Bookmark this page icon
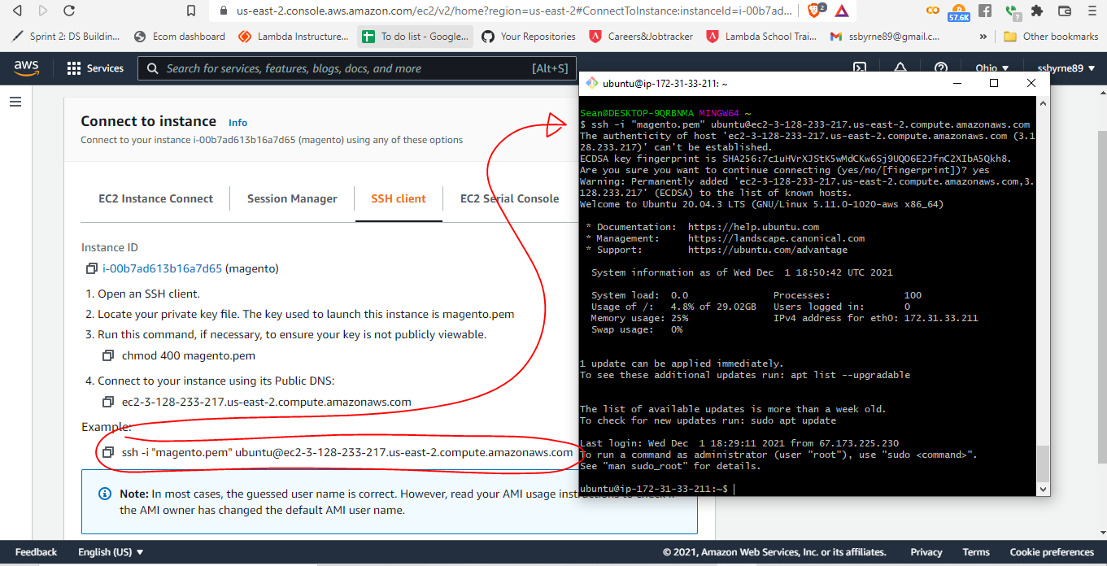Viewport: 1107px width, 566px height. [191, 11]
